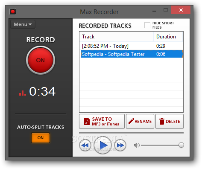Save track to MP3 or iTunes
The image size is (202, 169).
tap(102, 121)
